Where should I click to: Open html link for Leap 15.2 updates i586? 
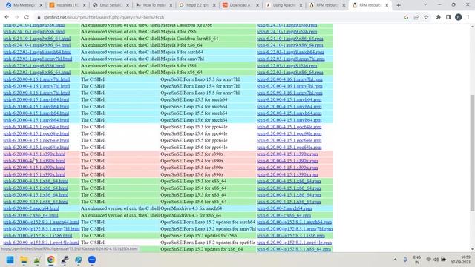point(38,236)
